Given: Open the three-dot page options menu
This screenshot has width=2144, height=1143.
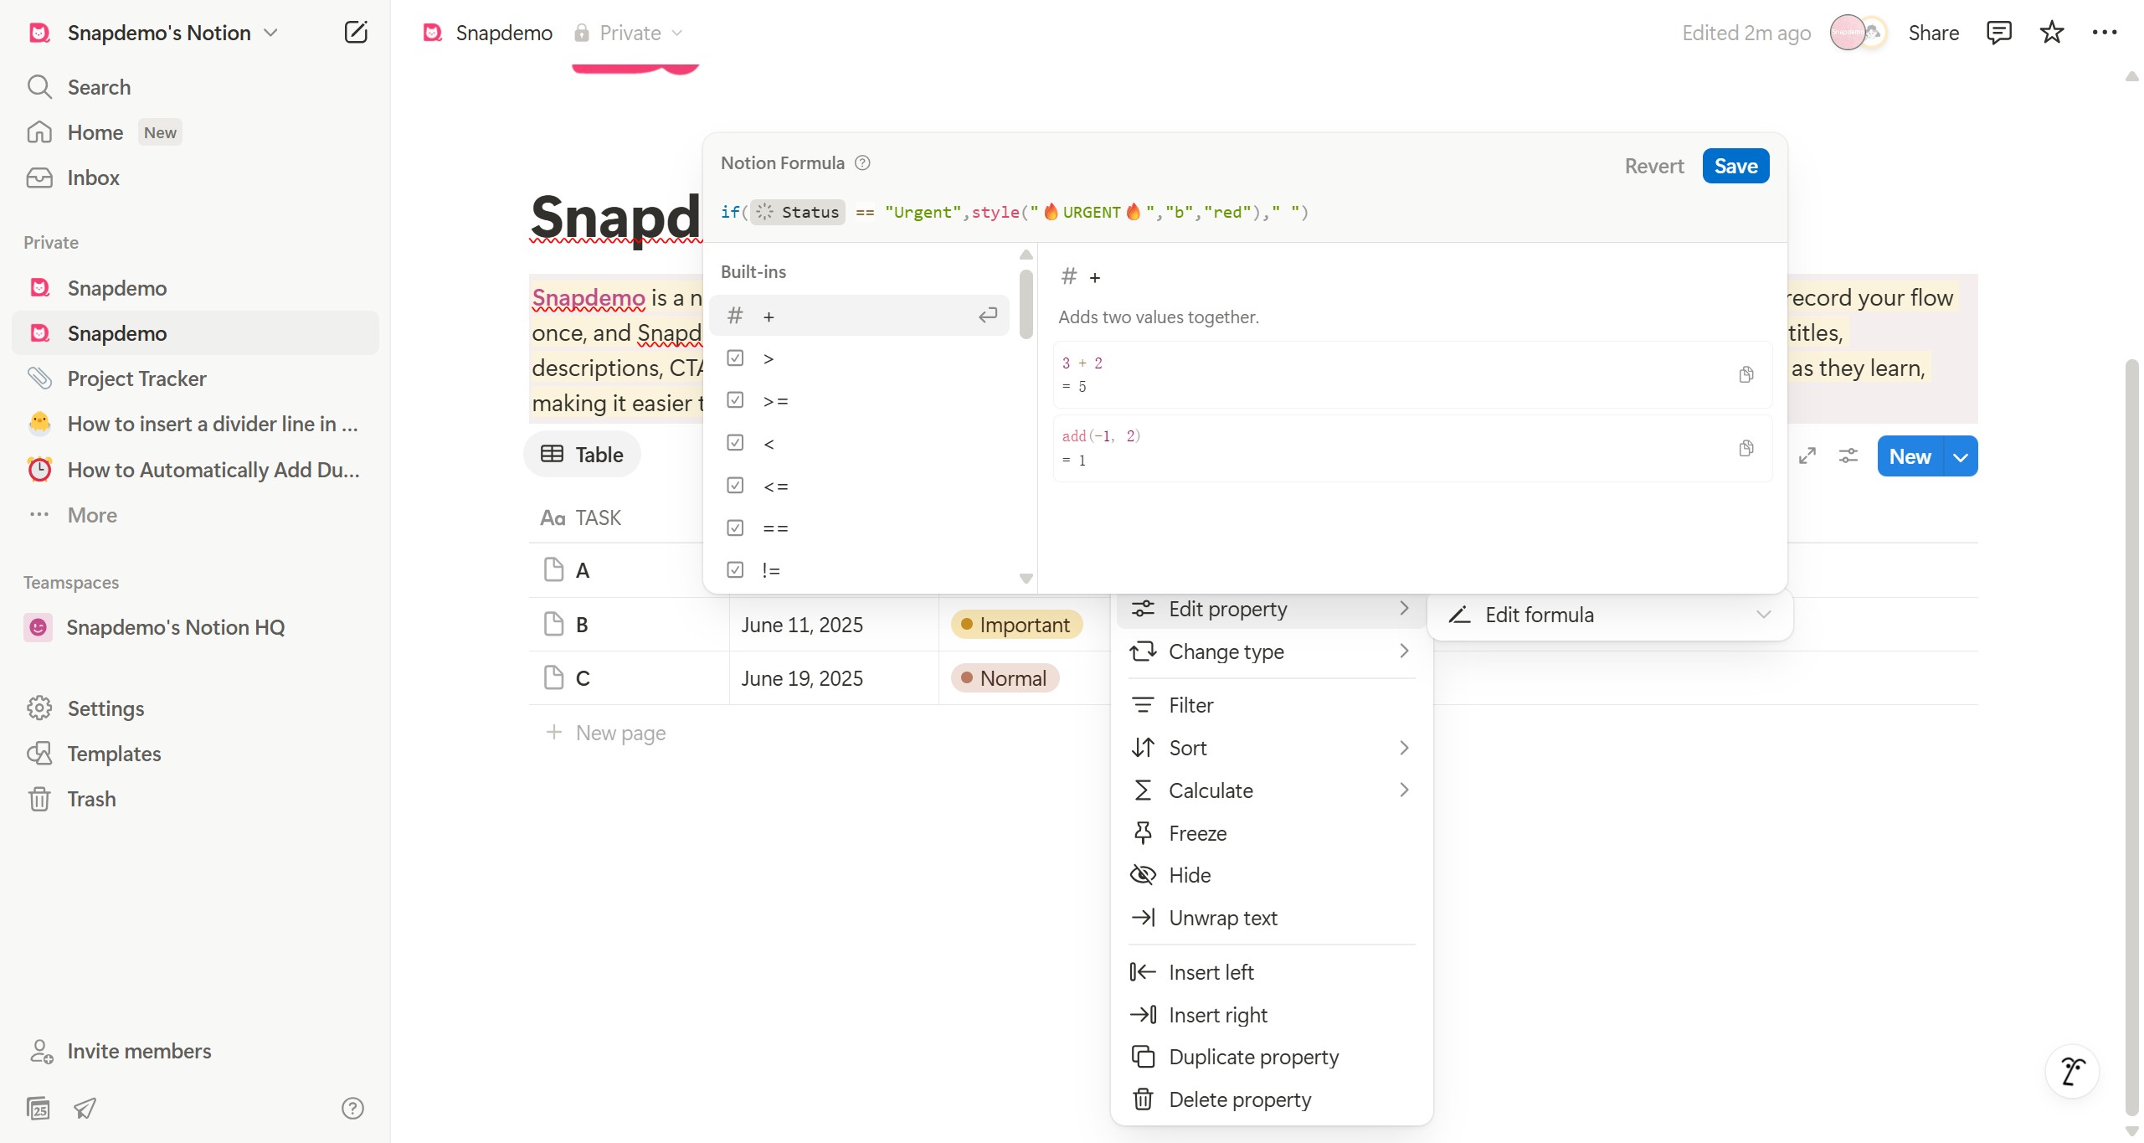Looking at the screenshot, I should (x=2104, y=33).
